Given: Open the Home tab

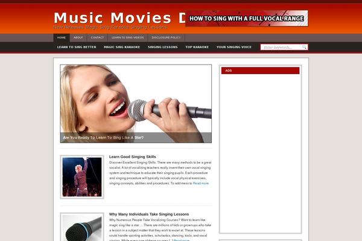Looking at the screenshot, I should pos(62,37).
